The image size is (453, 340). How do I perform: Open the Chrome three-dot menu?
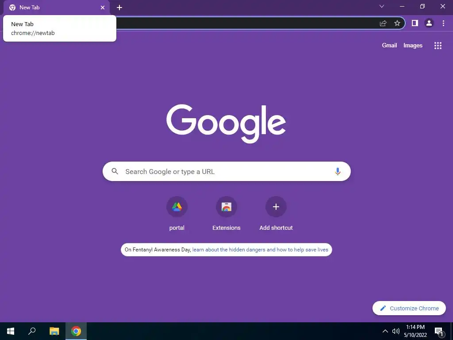tap(443, 23)
